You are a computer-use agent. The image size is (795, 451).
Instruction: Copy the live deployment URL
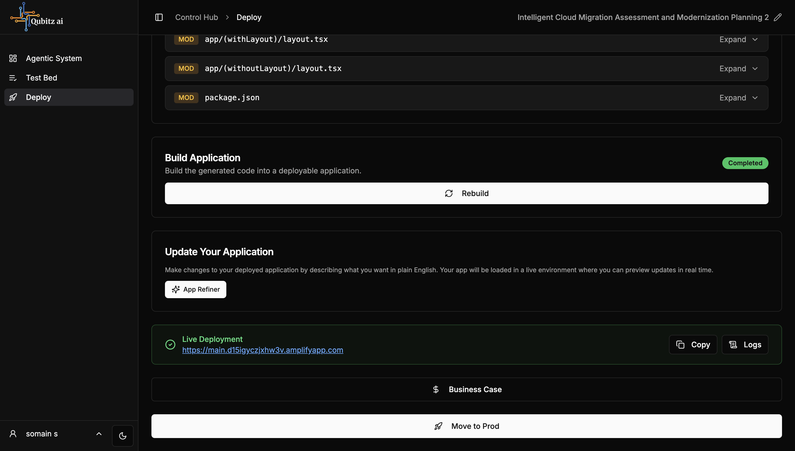point(693,344)
